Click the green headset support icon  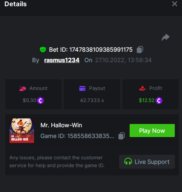point(128,162)
